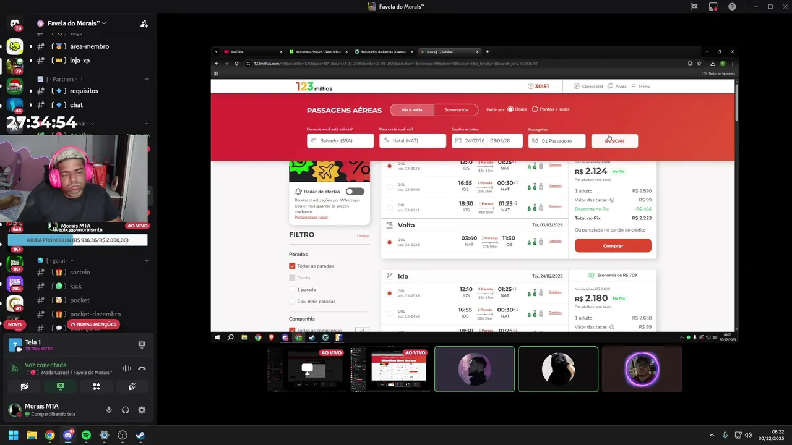Open the Windows Start menu

point(13,435)
